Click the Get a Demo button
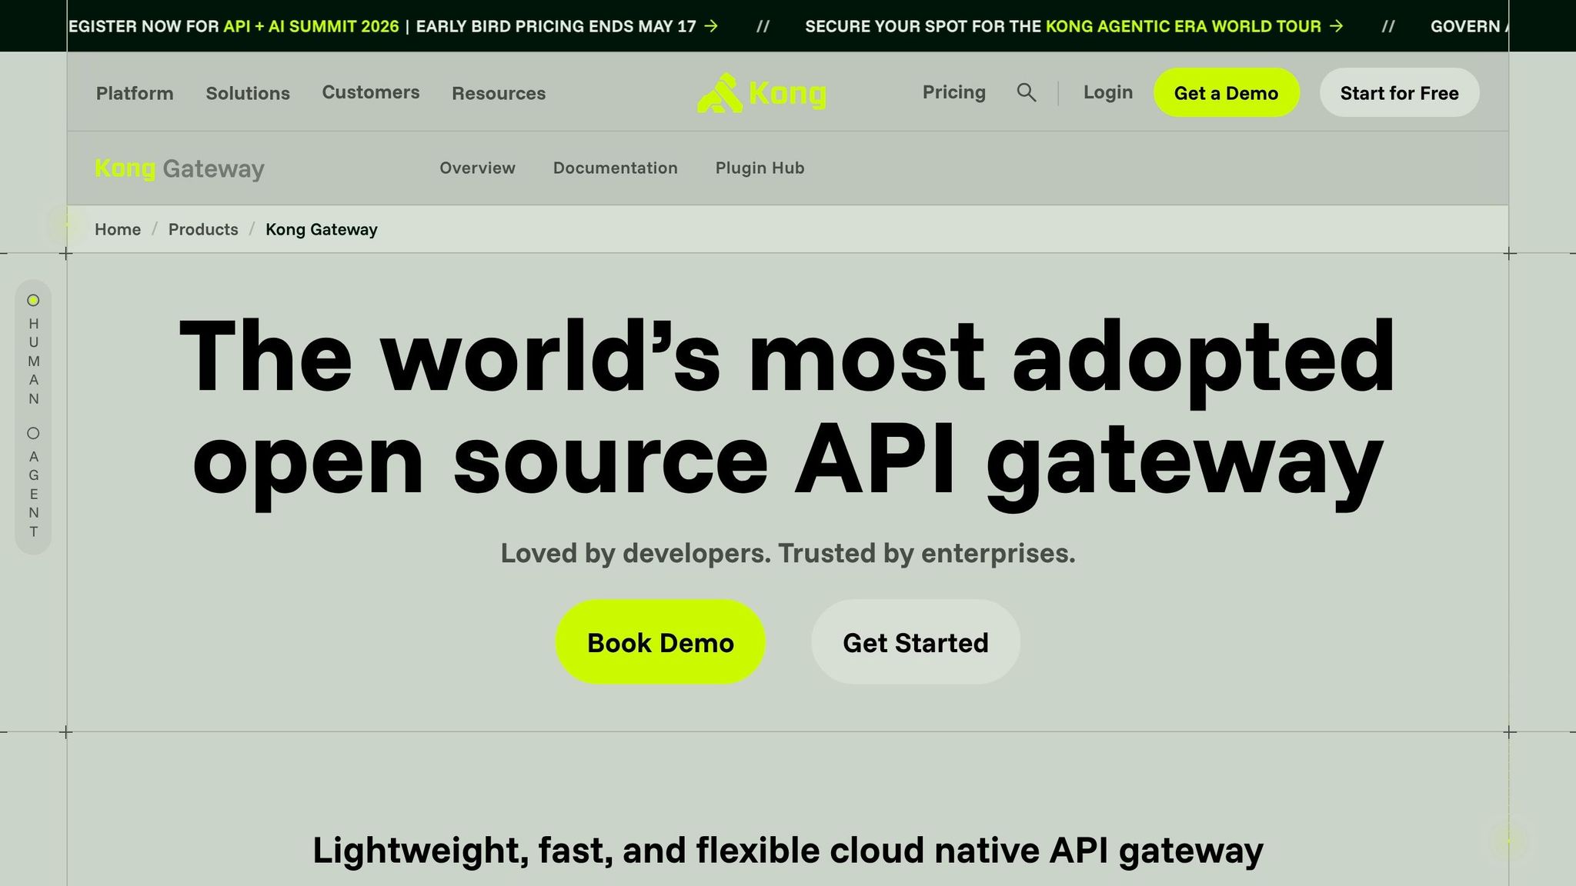 point(1227,93)
